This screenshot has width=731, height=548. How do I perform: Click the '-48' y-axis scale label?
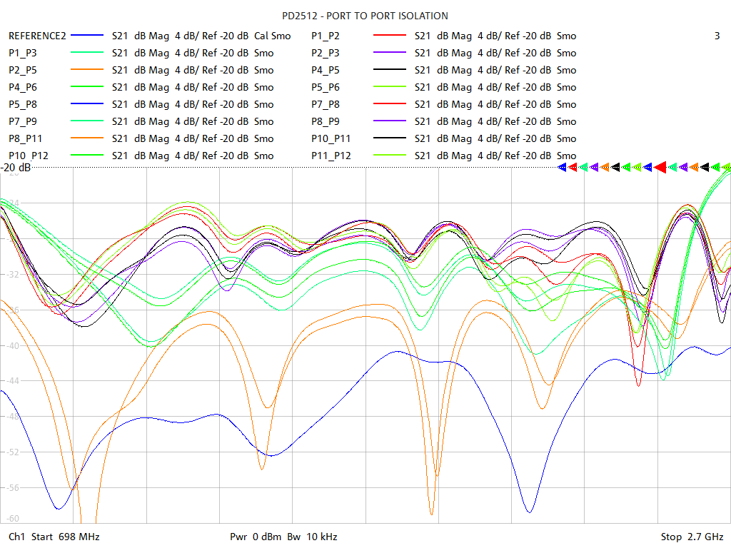(13, 417)
